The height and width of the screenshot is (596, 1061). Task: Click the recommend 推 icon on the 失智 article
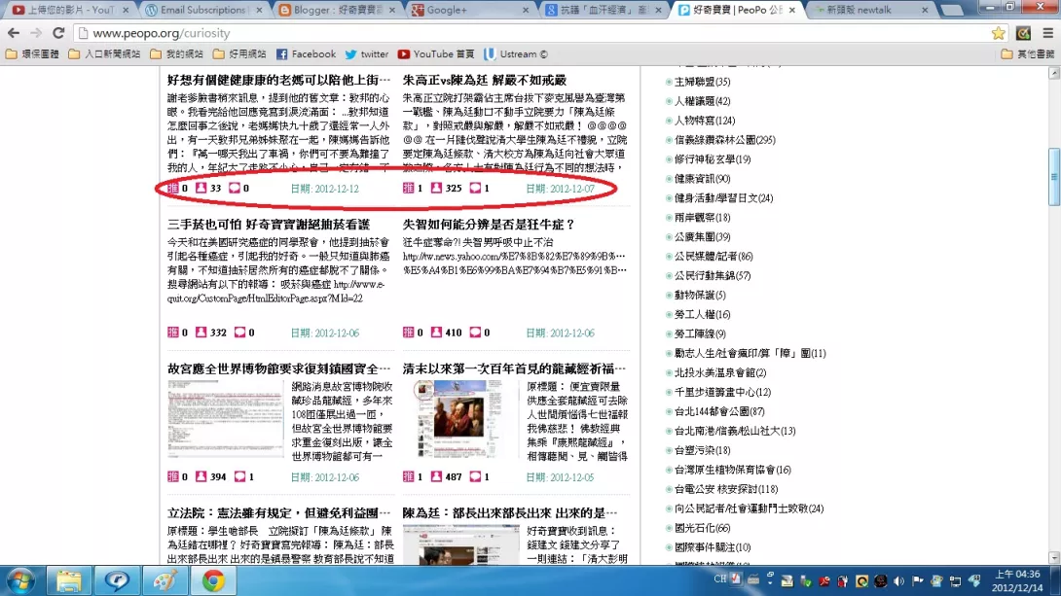click(408, 333)
